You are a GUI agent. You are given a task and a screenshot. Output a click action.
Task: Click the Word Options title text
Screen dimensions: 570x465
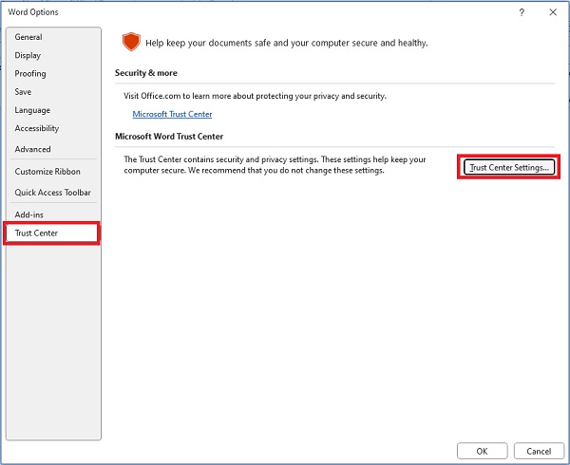(33, 12)
